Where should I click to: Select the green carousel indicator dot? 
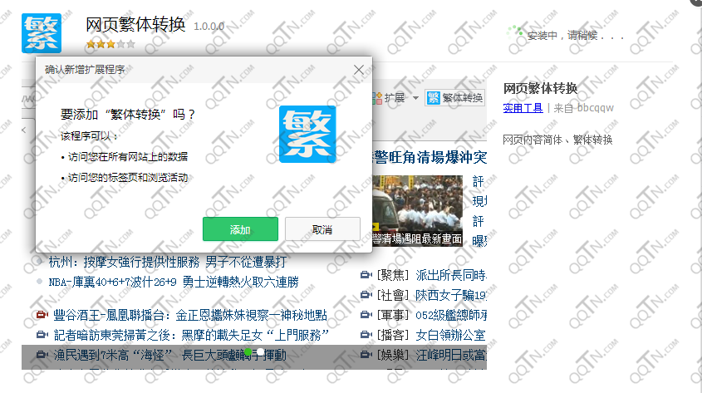[248, 352]
